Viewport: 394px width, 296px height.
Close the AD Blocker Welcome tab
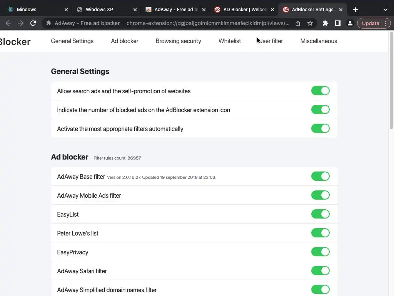click(x=272, y=10)
